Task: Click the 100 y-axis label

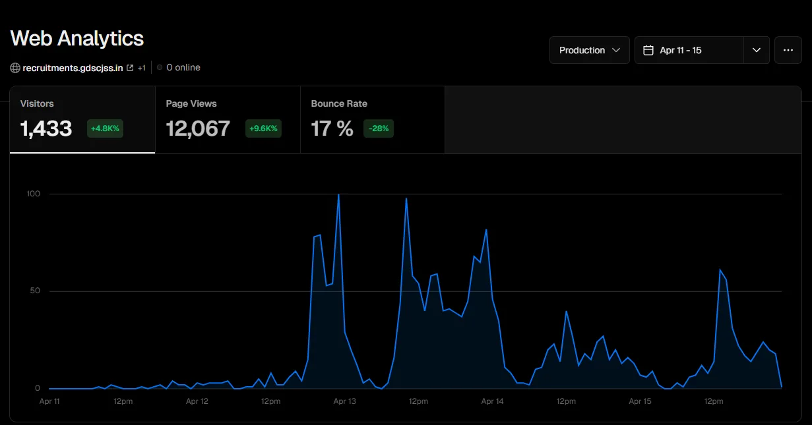Action: coord(34,194)
